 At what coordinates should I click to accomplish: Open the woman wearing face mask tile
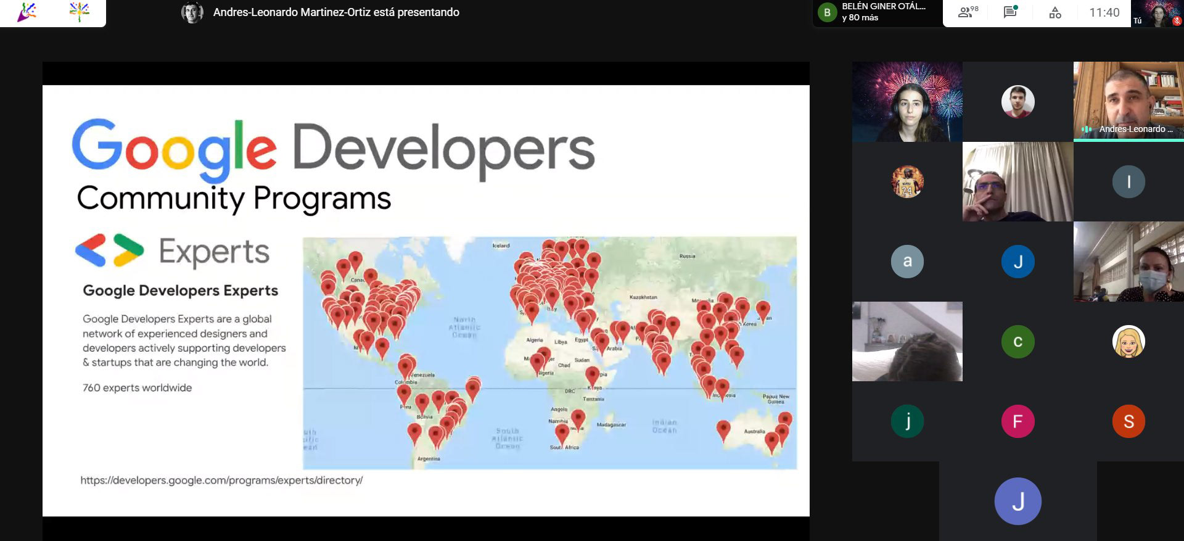[1128, 262]
